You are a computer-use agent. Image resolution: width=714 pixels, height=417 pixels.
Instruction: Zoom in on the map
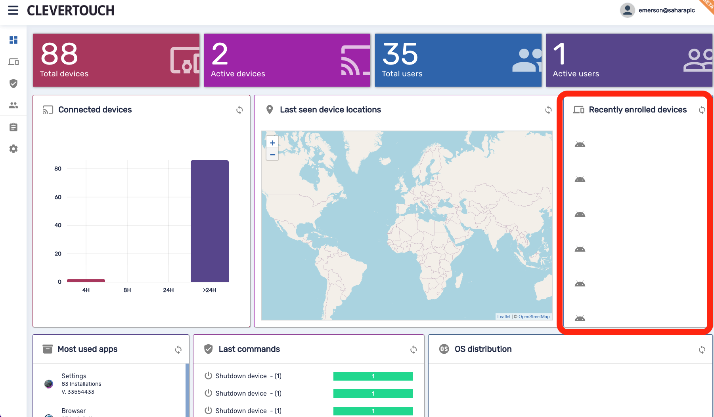tap(272, 143)
